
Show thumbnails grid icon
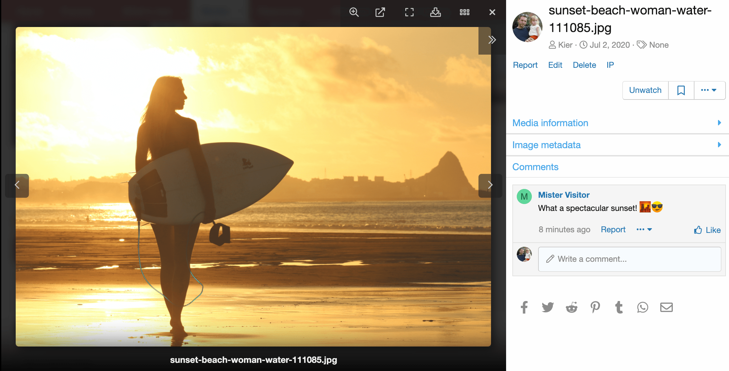pos(464,12)
